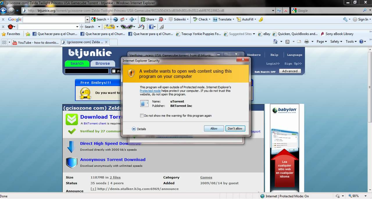Select the Search tab on btjunkie
This screenshot has height=199, width=372.
tap(77, 64)
